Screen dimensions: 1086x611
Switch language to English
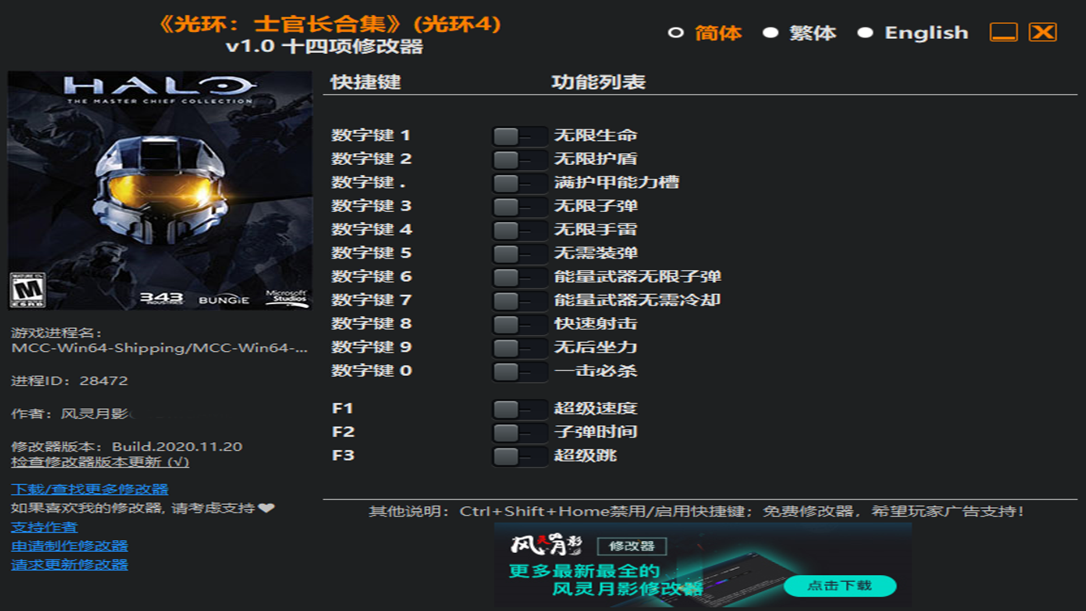[865, 33]
